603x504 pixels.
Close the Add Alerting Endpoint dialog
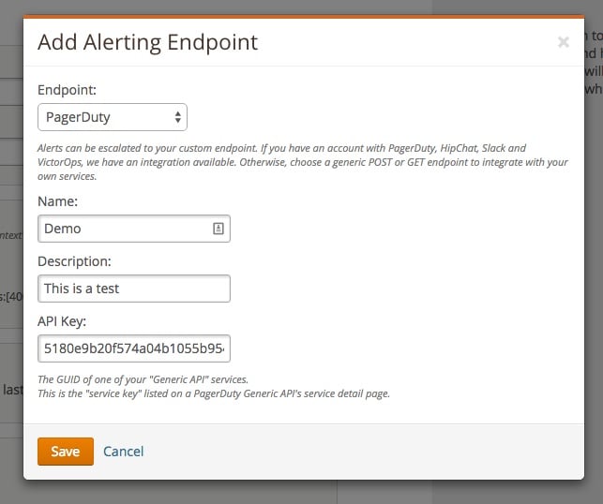pyautogui.click(x=563, y=42)
